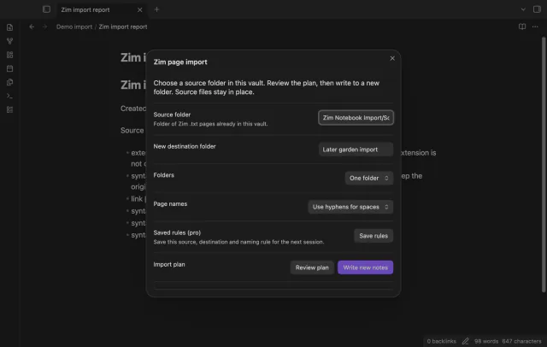The image size is (547, 347).
Task: Open graph view from the ribbon
Action: (9, 41)
